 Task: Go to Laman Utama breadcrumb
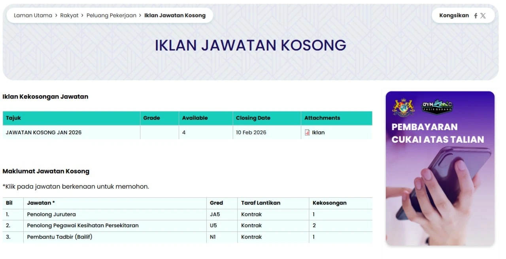[x=33, y=15]
